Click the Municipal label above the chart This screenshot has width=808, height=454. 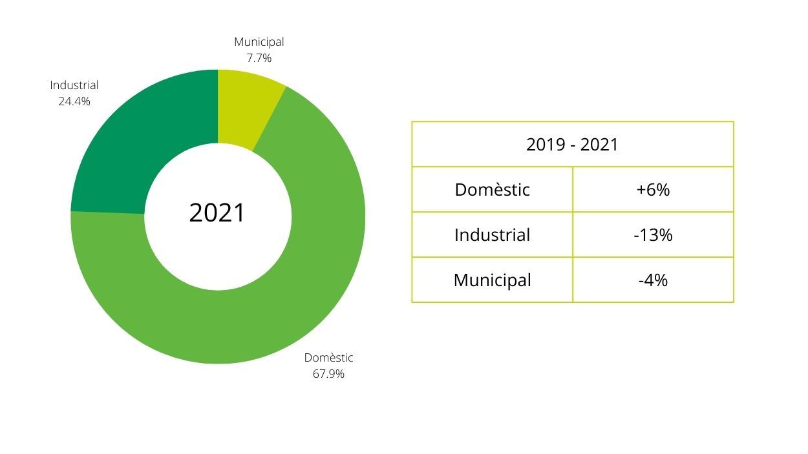point(259,42)
